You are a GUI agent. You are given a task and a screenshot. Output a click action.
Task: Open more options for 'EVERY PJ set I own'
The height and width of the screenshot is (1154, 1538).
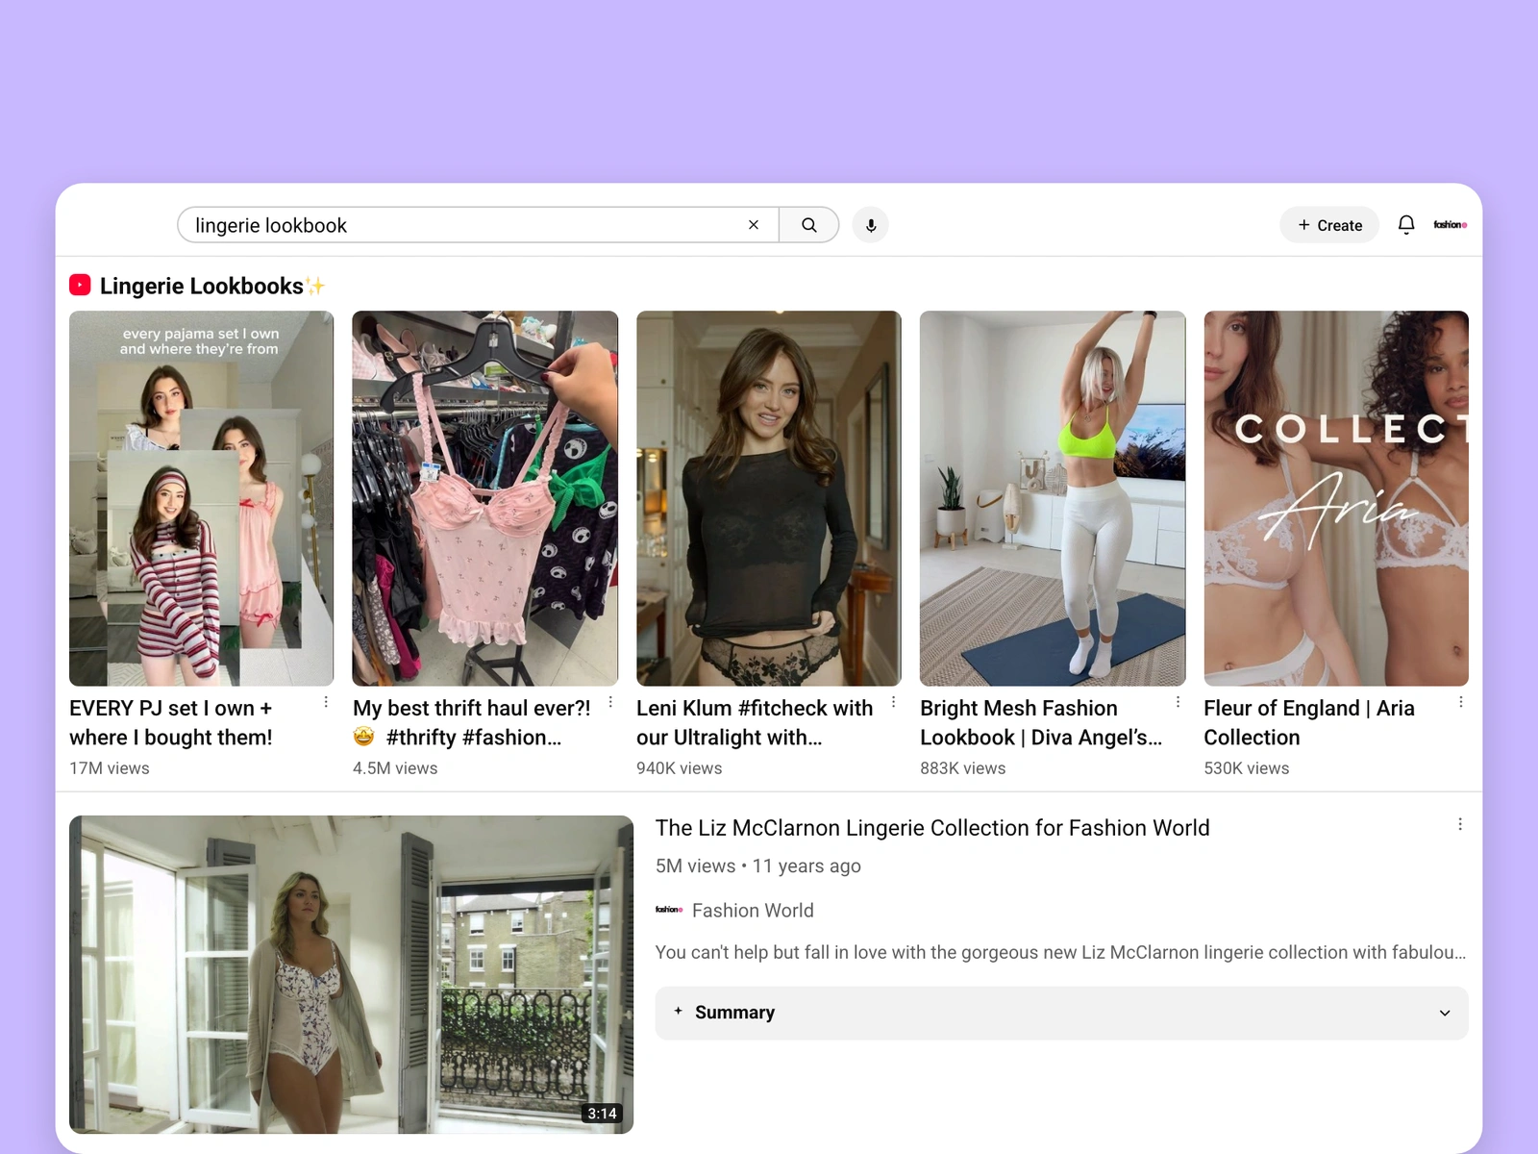coord(326,703)
